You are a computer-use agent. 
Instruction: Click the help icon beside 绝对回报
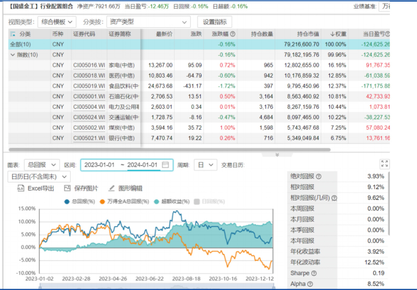pos(319,177)
